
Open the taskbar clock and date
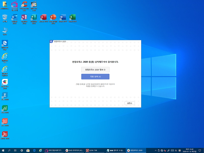tap(190, 150)
